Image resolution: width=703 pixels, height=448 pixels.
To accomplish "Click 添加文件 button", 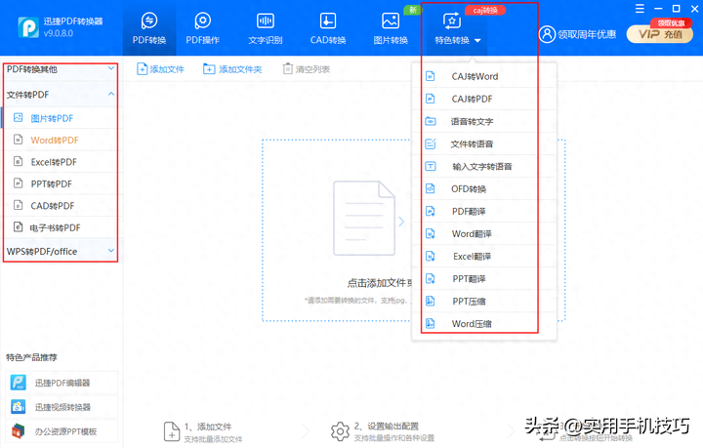I will click(x=160, y=69).
